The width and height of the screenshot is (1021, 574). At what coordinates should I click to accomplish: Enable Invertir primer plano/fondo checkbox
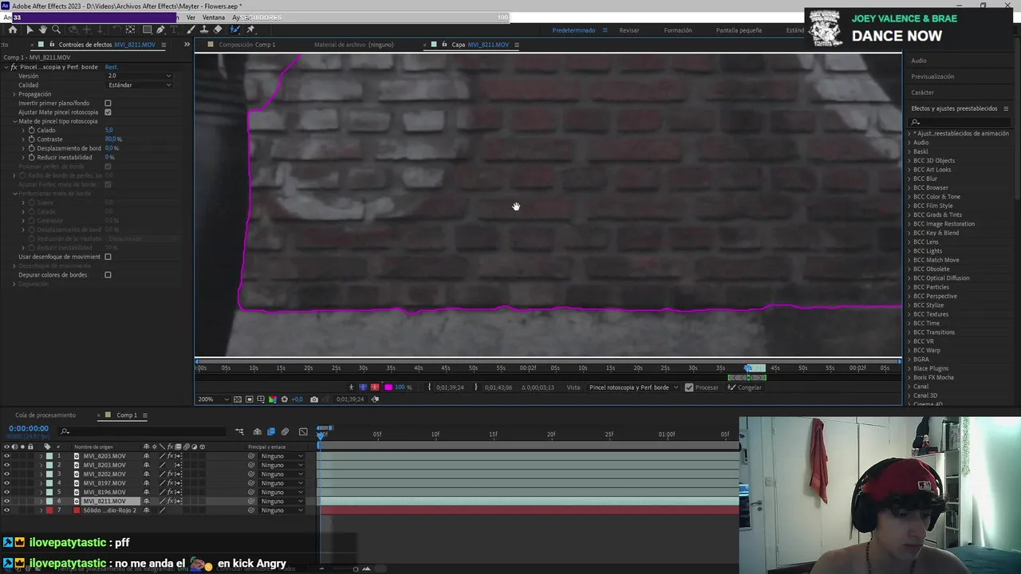coord(108,103)
